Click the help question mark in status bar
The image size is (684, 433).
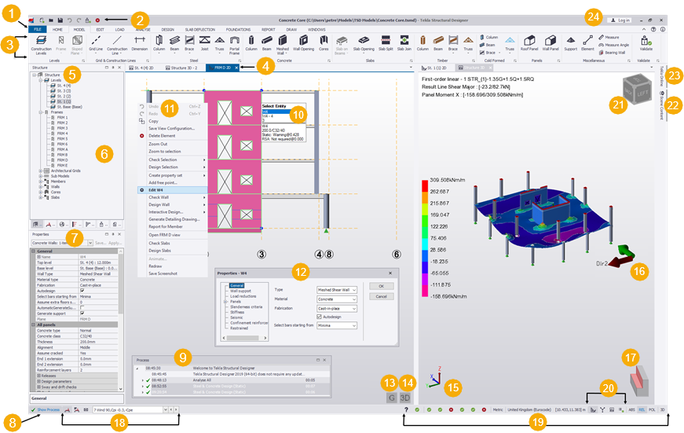pos(406,409)
